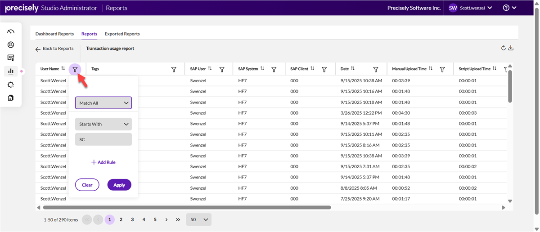
Task: Open the Date column filter
Action: coord(376,69)
